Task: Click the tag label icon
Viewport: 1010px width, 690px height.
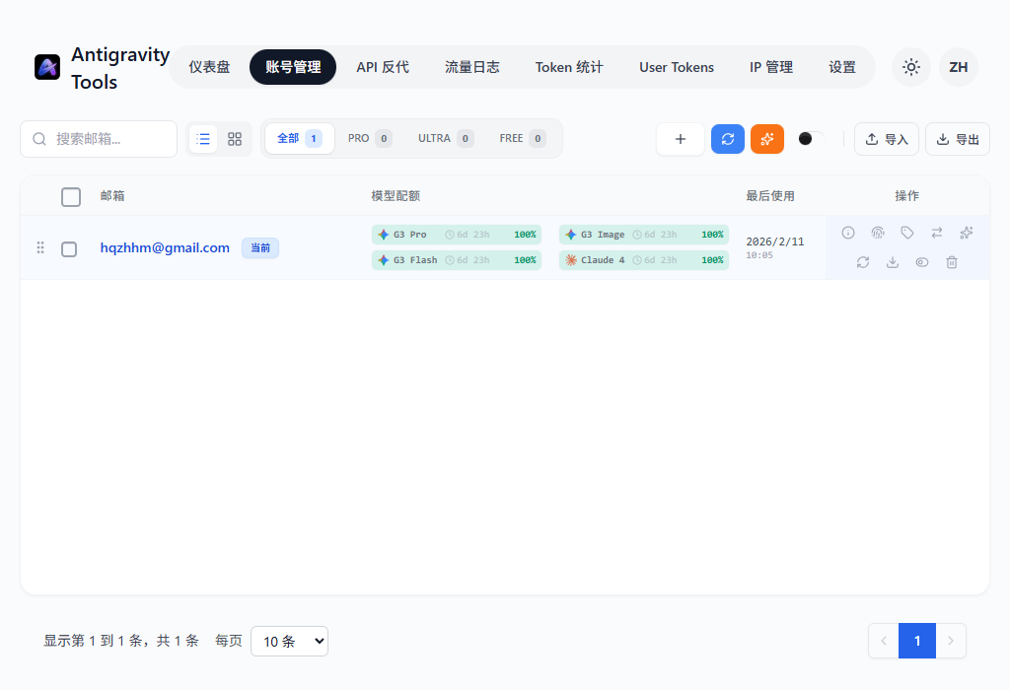Action: pos(907,233)
